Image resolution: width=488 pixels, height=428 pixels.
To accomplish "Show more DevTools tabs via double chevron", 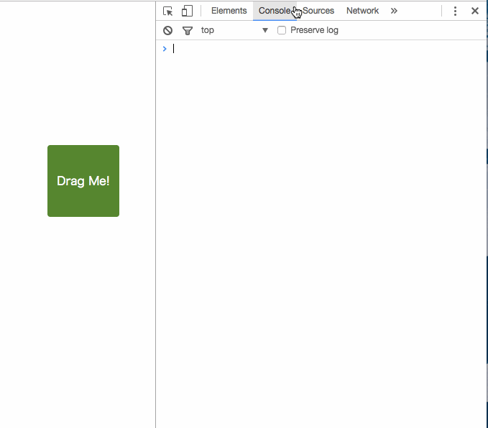I will tap(394, 11).
